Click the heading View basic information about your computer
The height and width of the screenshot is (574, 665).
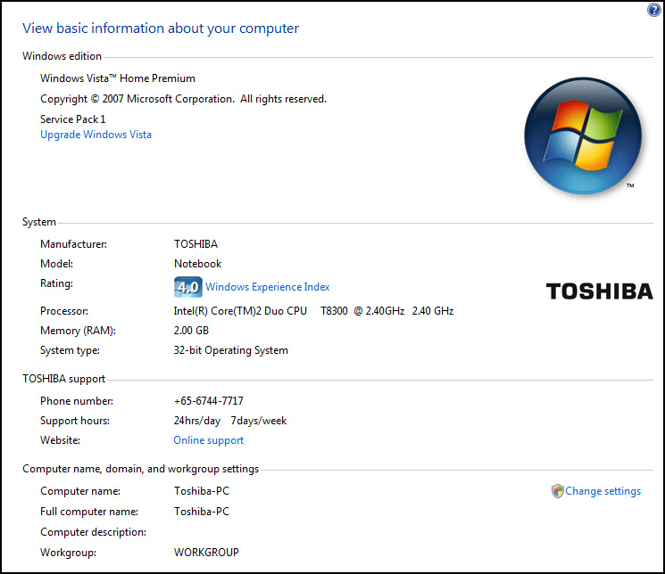pyautogui.click(x=161, y=29)
